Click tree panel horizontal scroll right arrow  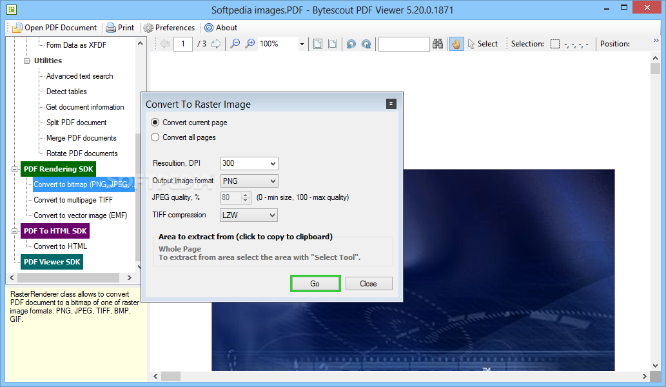pos(130,278)
